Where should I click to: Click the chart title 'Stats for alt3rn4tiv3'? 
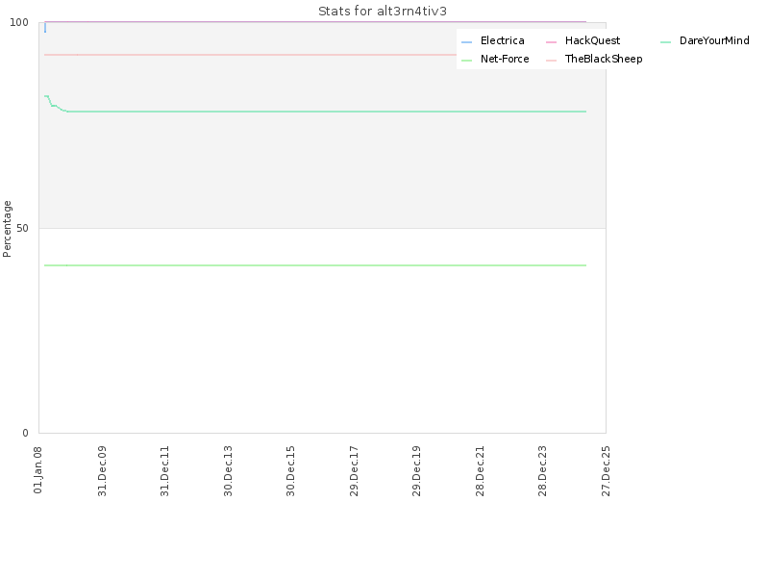tap(383, 12)
